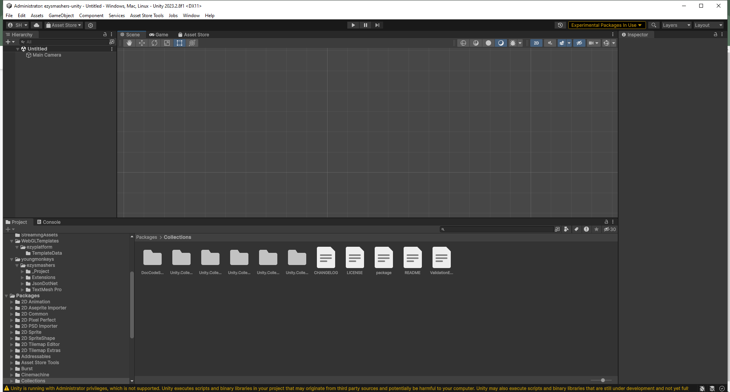This screenshot has height=392, width=730.
Task: Adjust the thumbnail size slider in Project panel
Action: point(602,380)
